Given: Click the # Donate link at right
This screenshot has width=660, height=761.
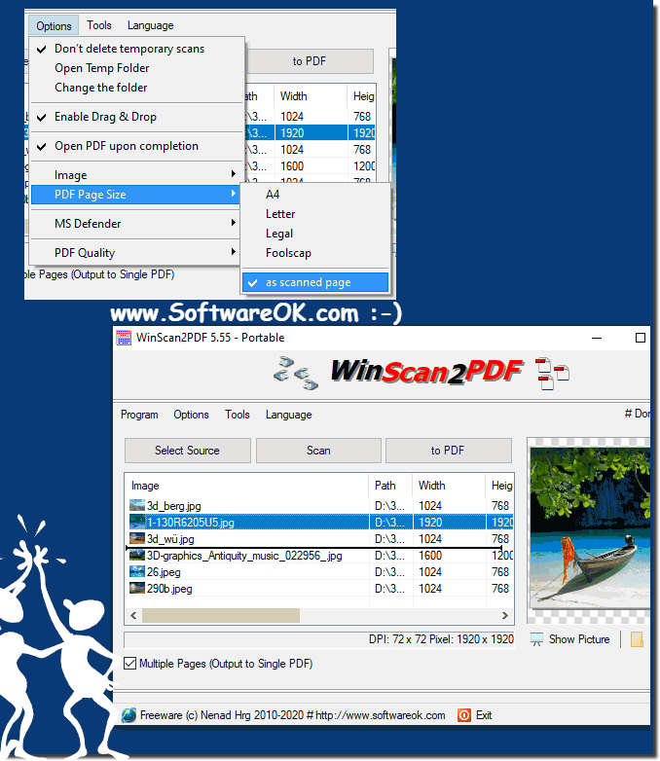Looking at the screenshot, I should 637,414.
